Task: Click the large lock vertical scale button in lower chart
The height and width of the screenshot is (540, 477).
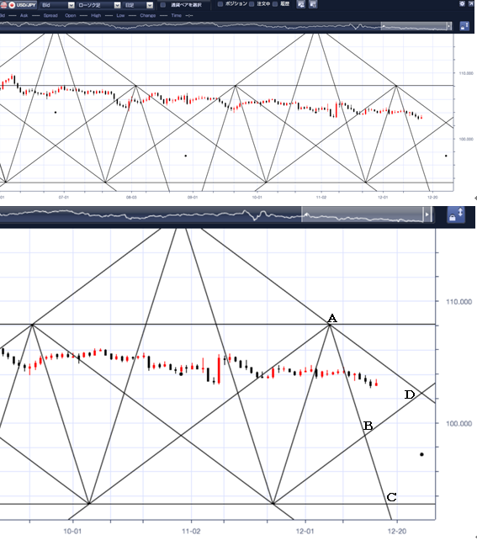Action: point(456,214)
